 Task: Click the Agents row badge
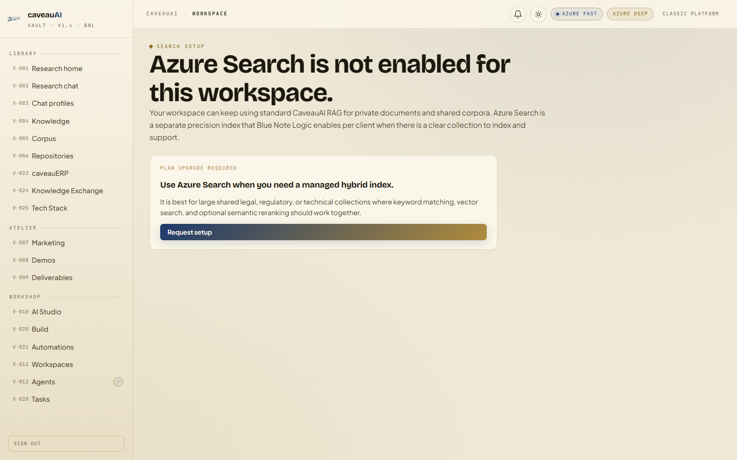(118, 382)
